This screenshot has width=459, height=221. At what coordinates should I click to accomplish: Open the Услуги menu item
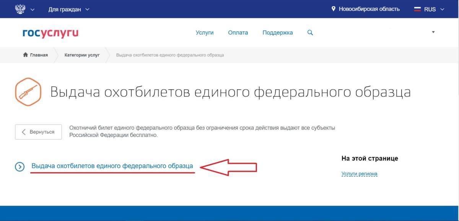tap(204, 33)
